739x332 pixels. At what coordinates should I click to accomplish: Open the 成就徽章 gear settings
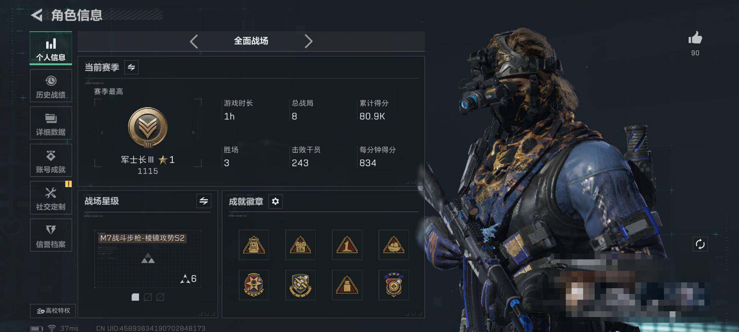coord(275,201)
